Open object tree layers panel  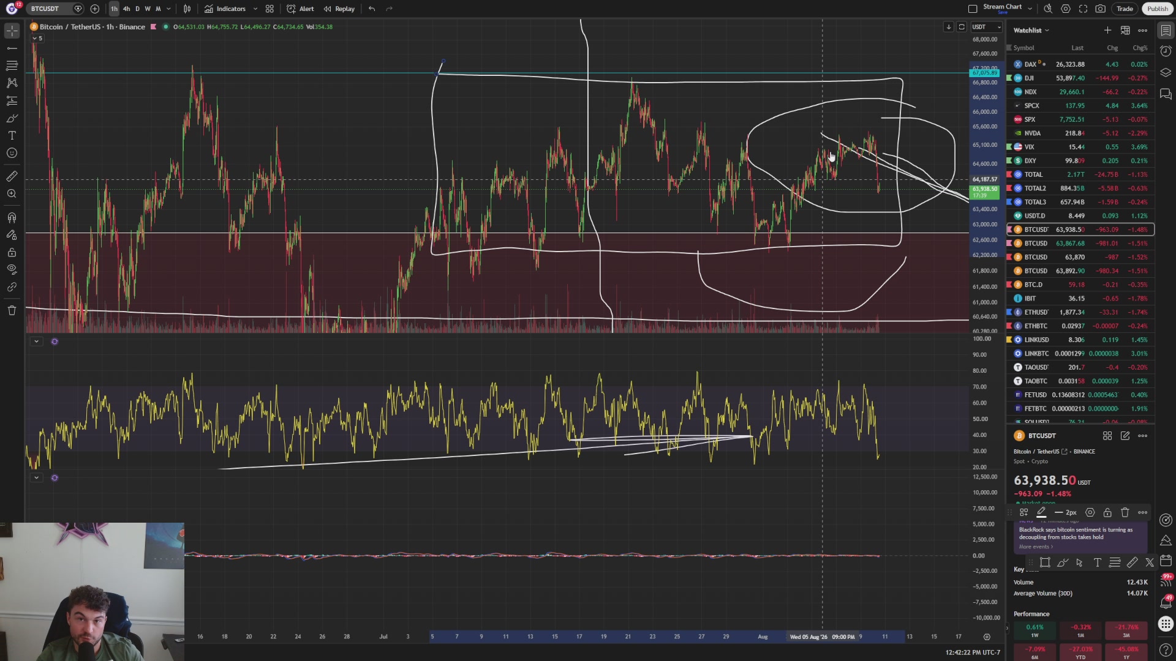tap(1166, 73)
